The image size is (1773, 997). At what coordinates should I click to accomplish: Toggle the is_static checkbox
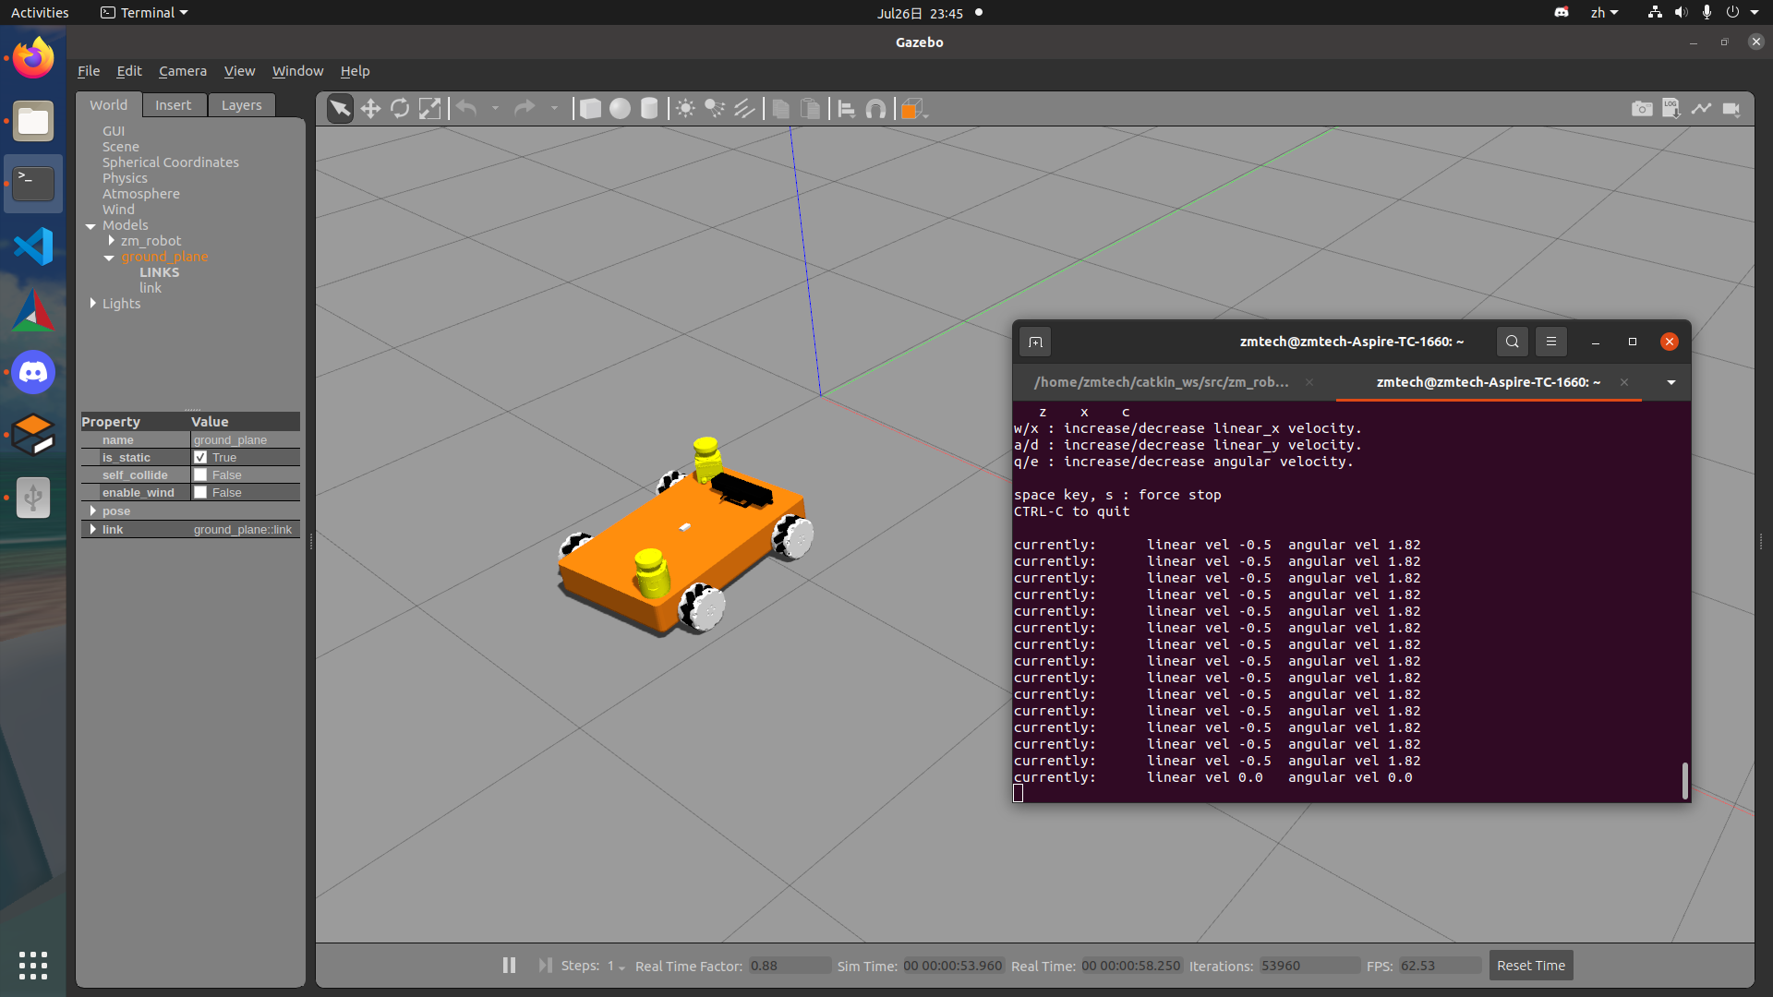point(200,457)
